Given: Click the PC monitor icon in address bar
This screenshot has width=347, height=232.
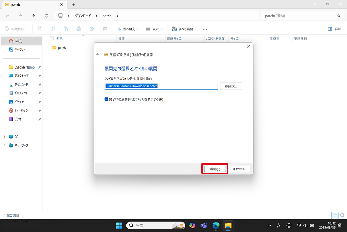Looking at the screenshot, I should point(60,16).
